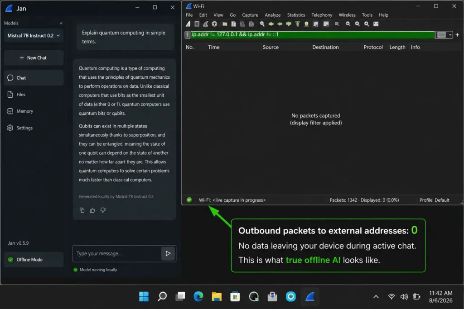Sort packets by the No. column
The image size is (464, 309).
tap(190, 47)
